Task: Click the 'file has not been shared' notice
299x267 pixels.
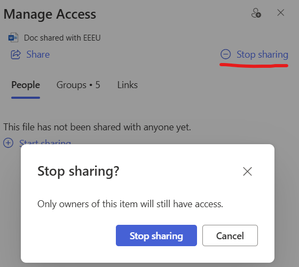Action: (97, 127)
